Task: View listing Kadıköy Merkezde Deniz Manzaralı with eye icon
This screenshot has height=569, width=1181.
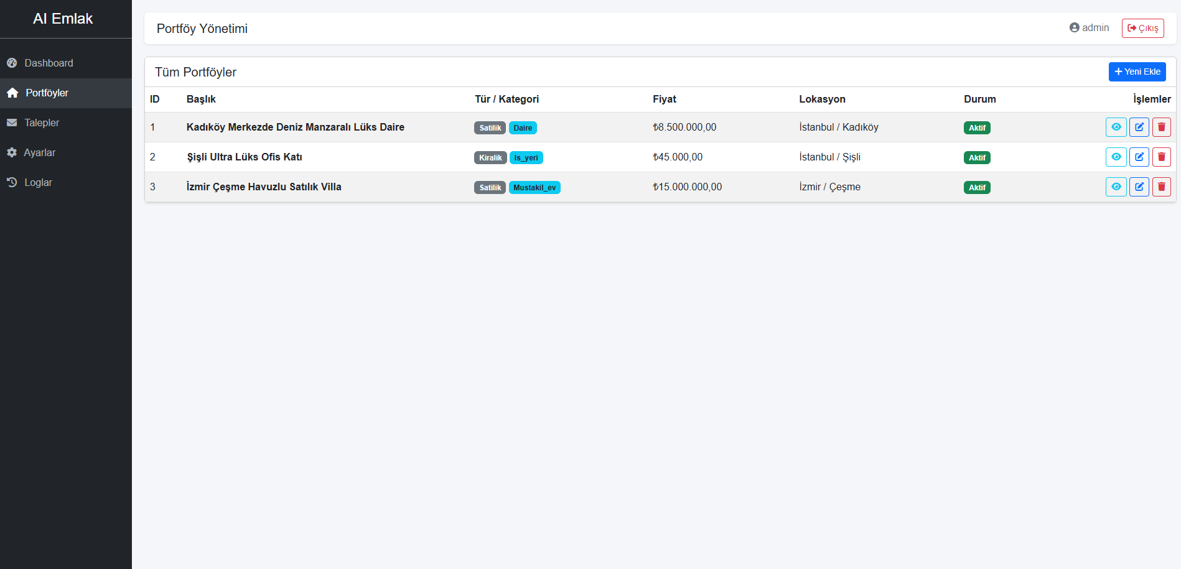Action: click(1116, 127)
